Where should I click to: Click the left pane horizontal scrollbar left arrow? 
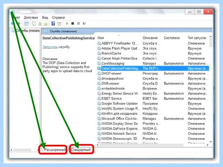coord(12,150)
